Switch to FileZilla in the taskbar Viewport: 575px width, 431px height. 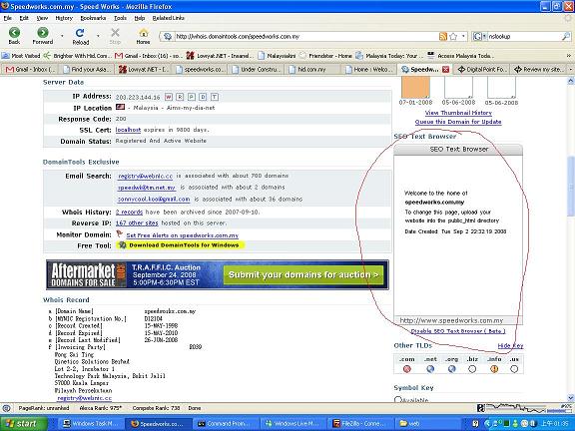(x=360, y=424)
